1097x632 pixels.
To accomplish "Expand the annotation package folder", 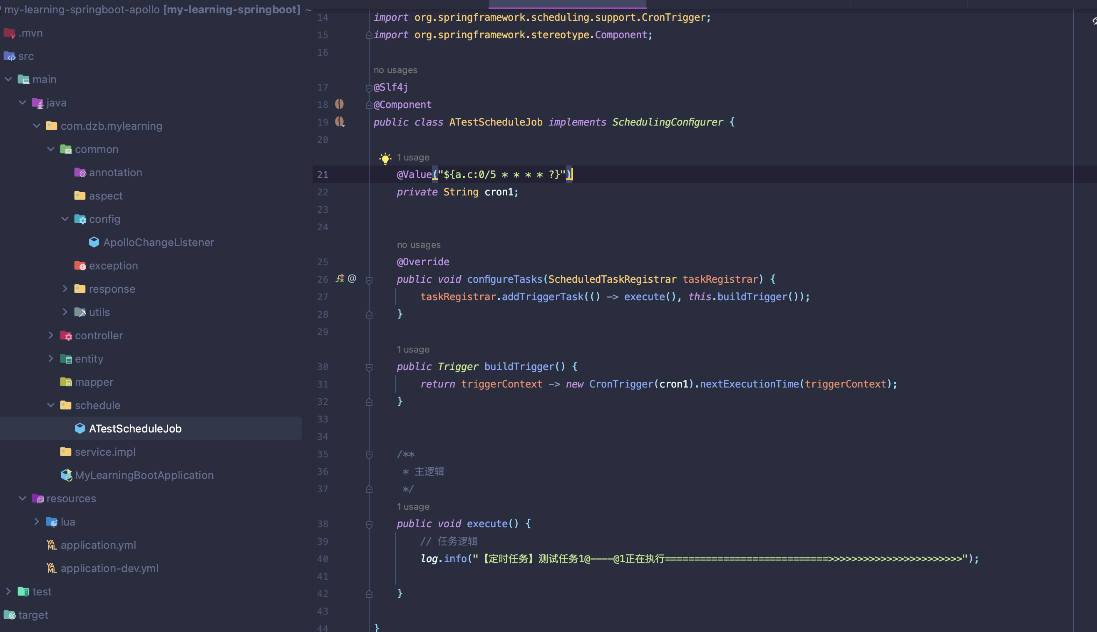I will tap(115, 172).
